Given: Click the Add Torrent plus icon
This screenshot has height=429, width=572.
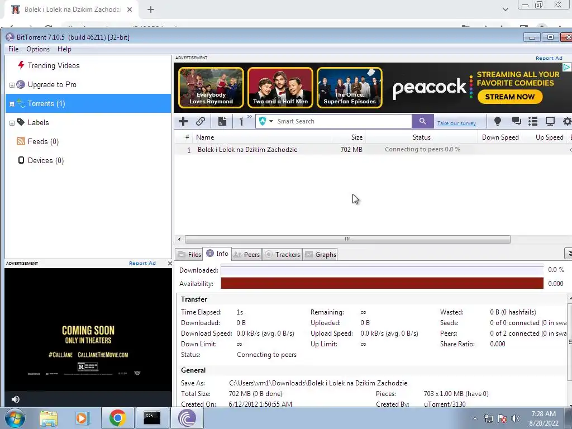Looking at the screenshot, I should 183,121.
